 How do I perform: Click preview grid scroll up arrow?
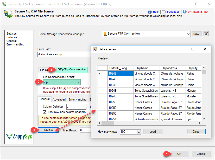point(204,68)
